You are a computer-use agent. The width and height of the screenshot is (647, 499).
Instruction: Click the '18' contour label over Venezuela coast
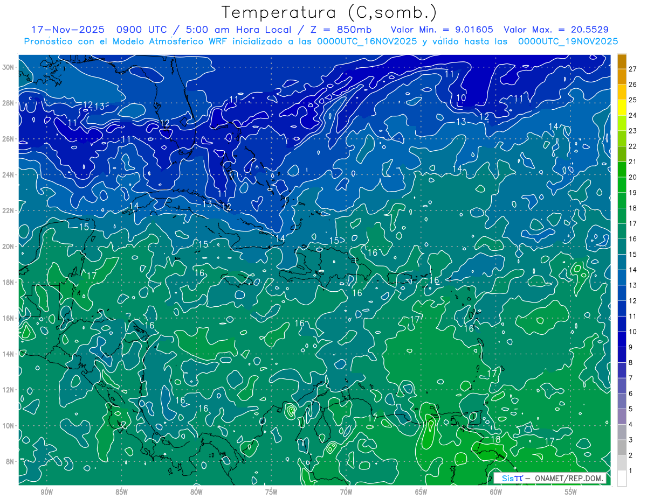[496, 439]
